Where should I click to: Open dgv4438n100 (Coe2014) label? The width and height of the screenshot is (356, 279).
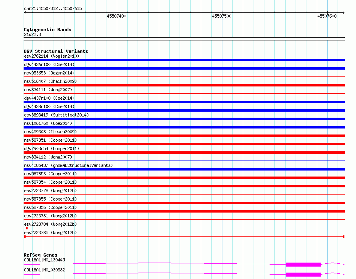pyautogui.click(x=49, y=106)
